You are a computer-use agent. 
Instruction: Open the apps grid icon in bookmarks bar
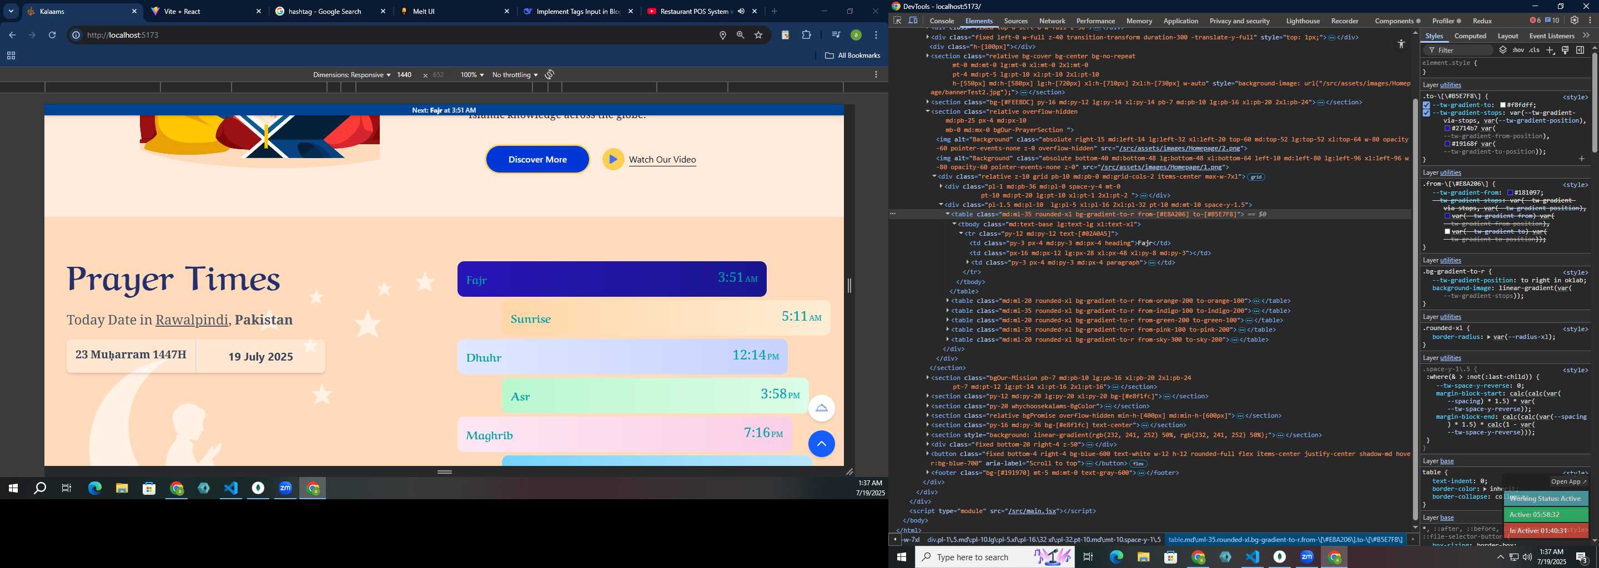click(x=11, y=56)
